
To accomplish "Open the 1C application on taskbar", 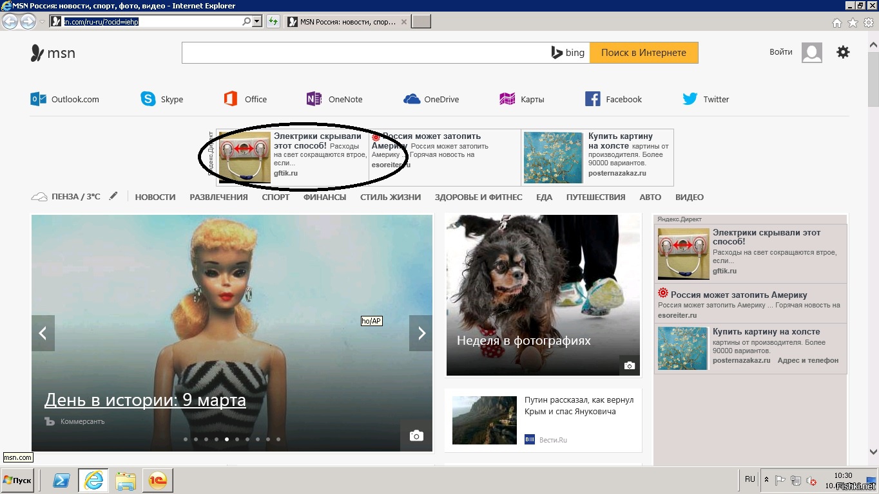I will 158,480.
